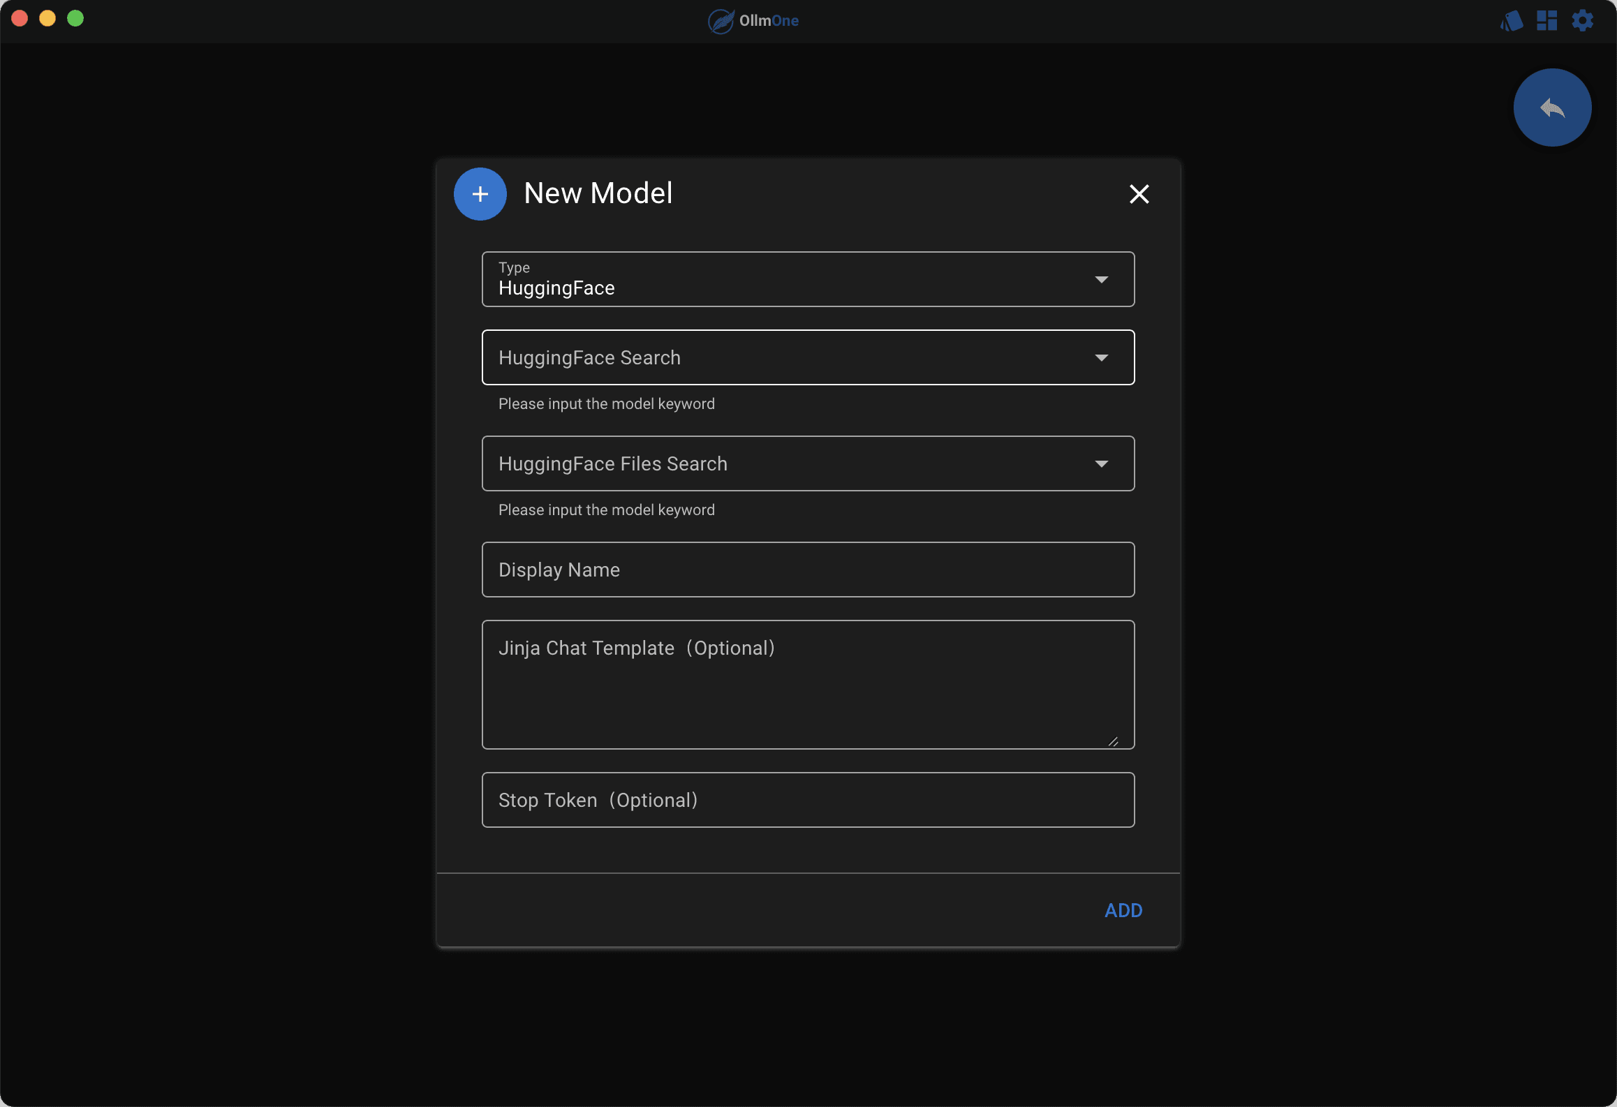
Task: Click the yellow macOS minimize button
Action: 47,19
